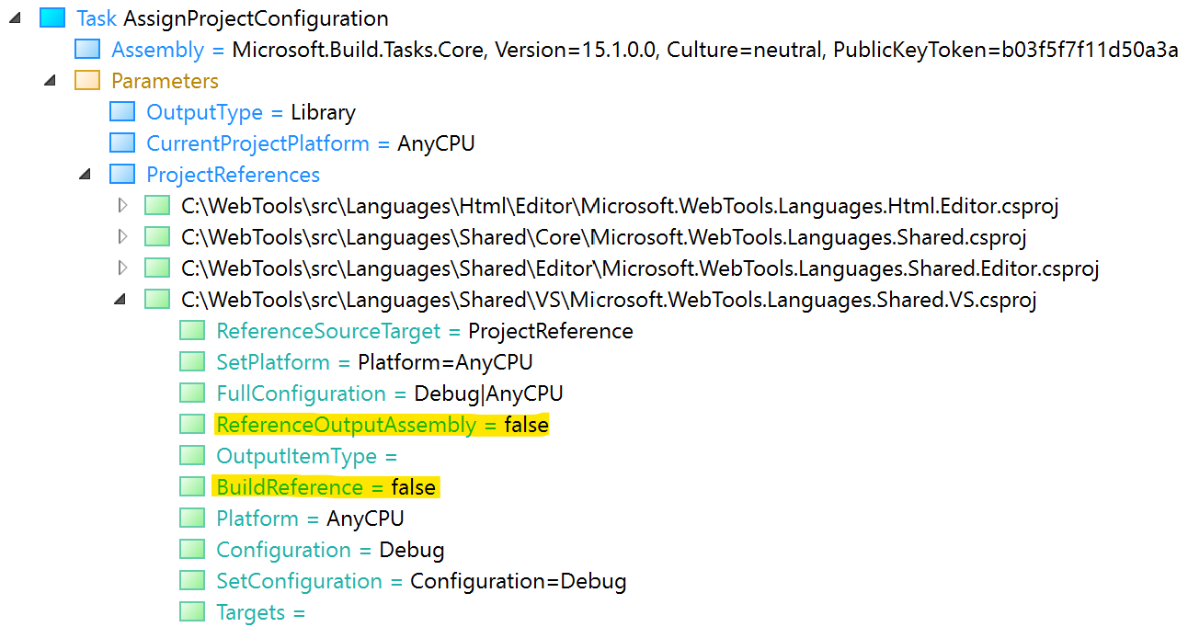Screen dimensions: 1188x627
Task: Expand the Languages.Shared.csproj Core reference
Action: coord(123,237)
